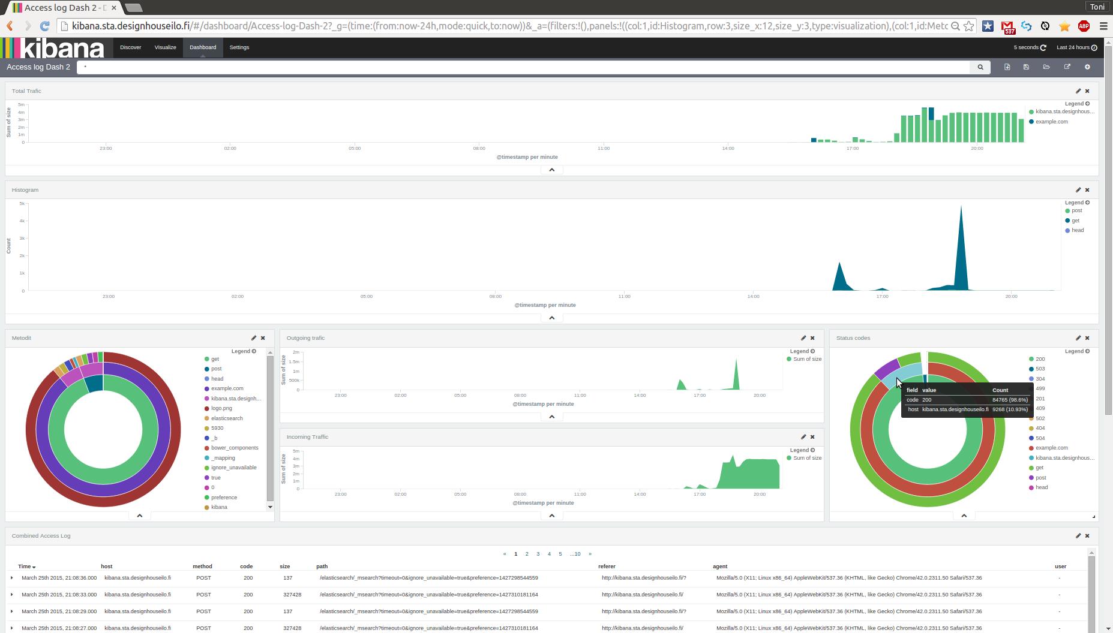This screenshot has height=633, width=1113.
Task: Toggle the Legend in Status codes panel
Action: pyautogui.click(x=1077, y=351)
